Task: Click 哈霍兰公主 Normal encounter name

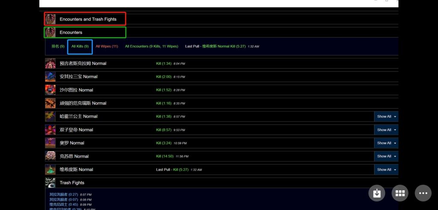Action: click(x=79, y=116)
